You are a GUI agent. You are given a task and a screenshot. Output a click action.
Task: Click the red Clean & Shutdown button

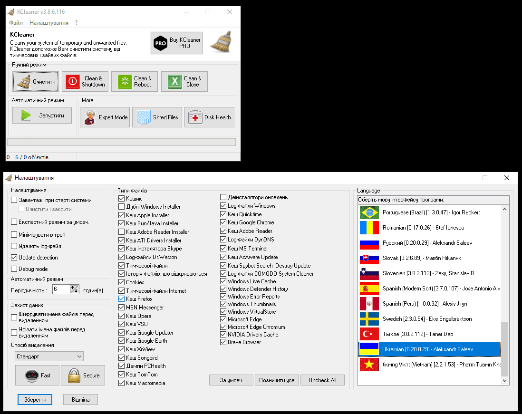(x=85, y=82)
